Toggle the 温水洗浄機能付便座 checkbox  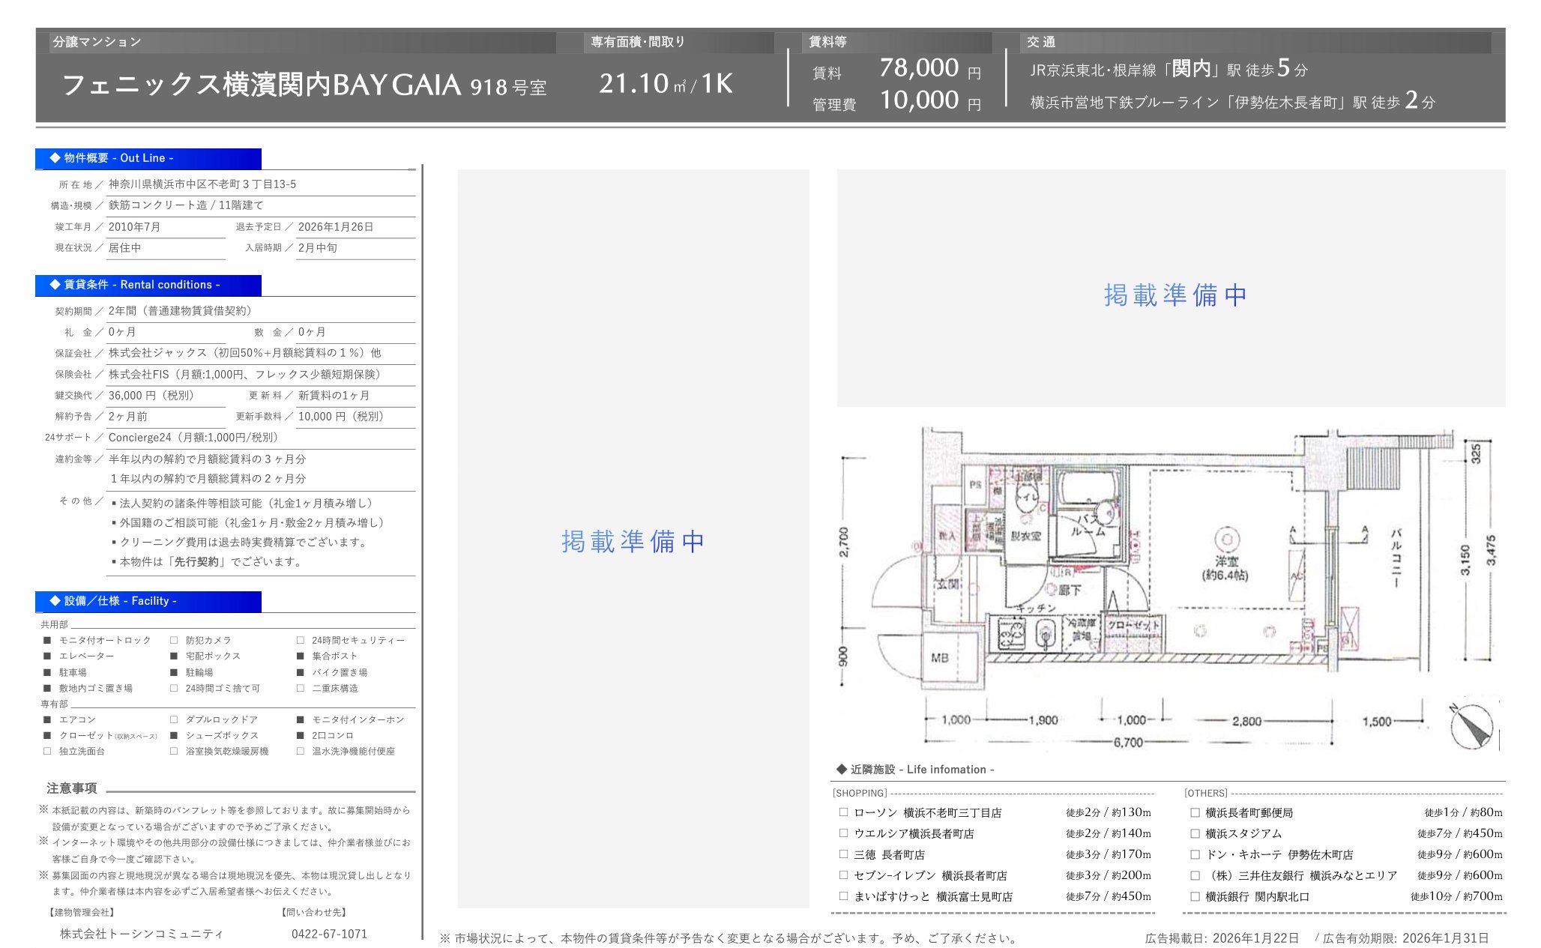301,751
